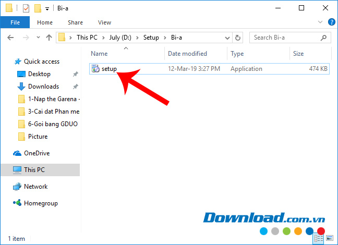The height and width of the screenshot is (245, 338).
Task: Click This PC in the address path
Action: pos(87,38)
